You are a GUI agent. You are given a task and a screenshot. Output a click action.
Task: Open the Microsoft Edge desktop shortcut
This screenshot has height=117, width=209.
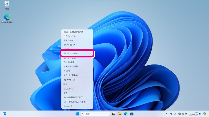7,18
